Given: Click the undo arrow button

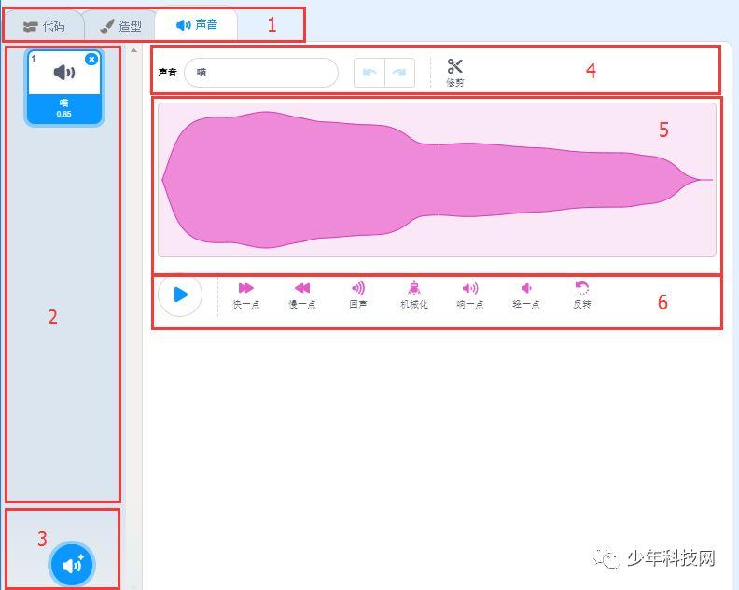Looking at the screenshot, I should (x=369, y=73).
